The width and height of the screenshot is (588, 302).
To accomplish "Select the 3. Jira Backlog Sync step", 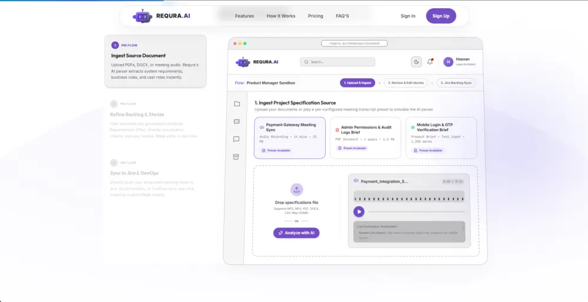I will [x=456, y=83].
